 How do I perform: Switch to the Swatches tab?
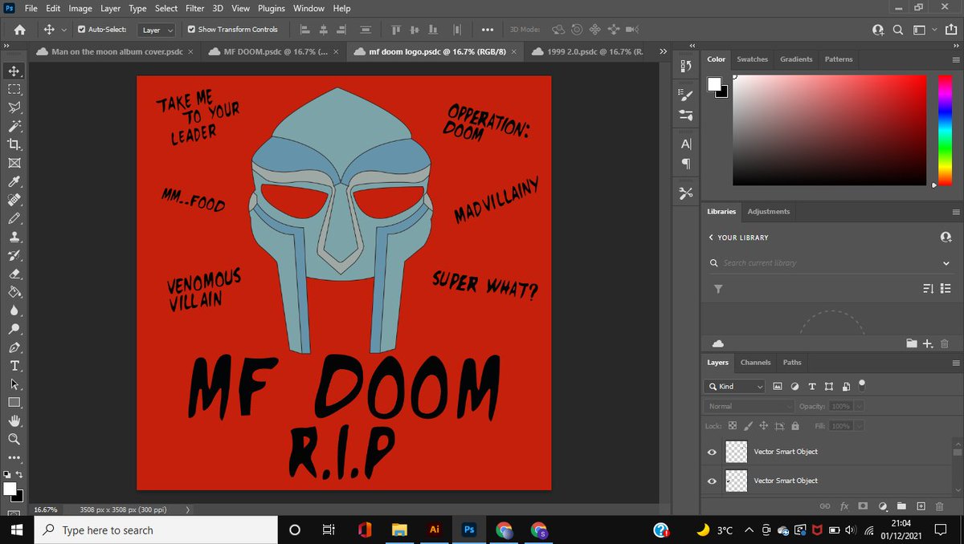(x=752, y=59)
